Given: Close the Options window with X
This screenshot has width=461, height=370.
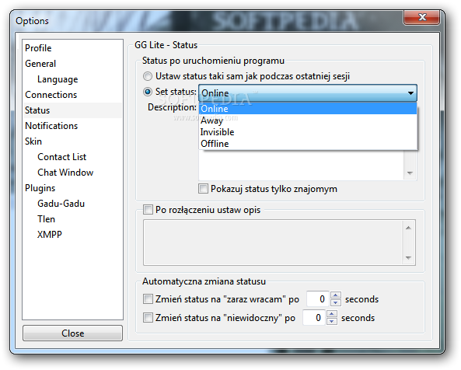Looking at the screenshot, I should (x=422, y=17).
